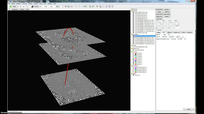This screenshot has width=204, height=114.
Task: Click the T rotation dial
Action: [159, 24]
